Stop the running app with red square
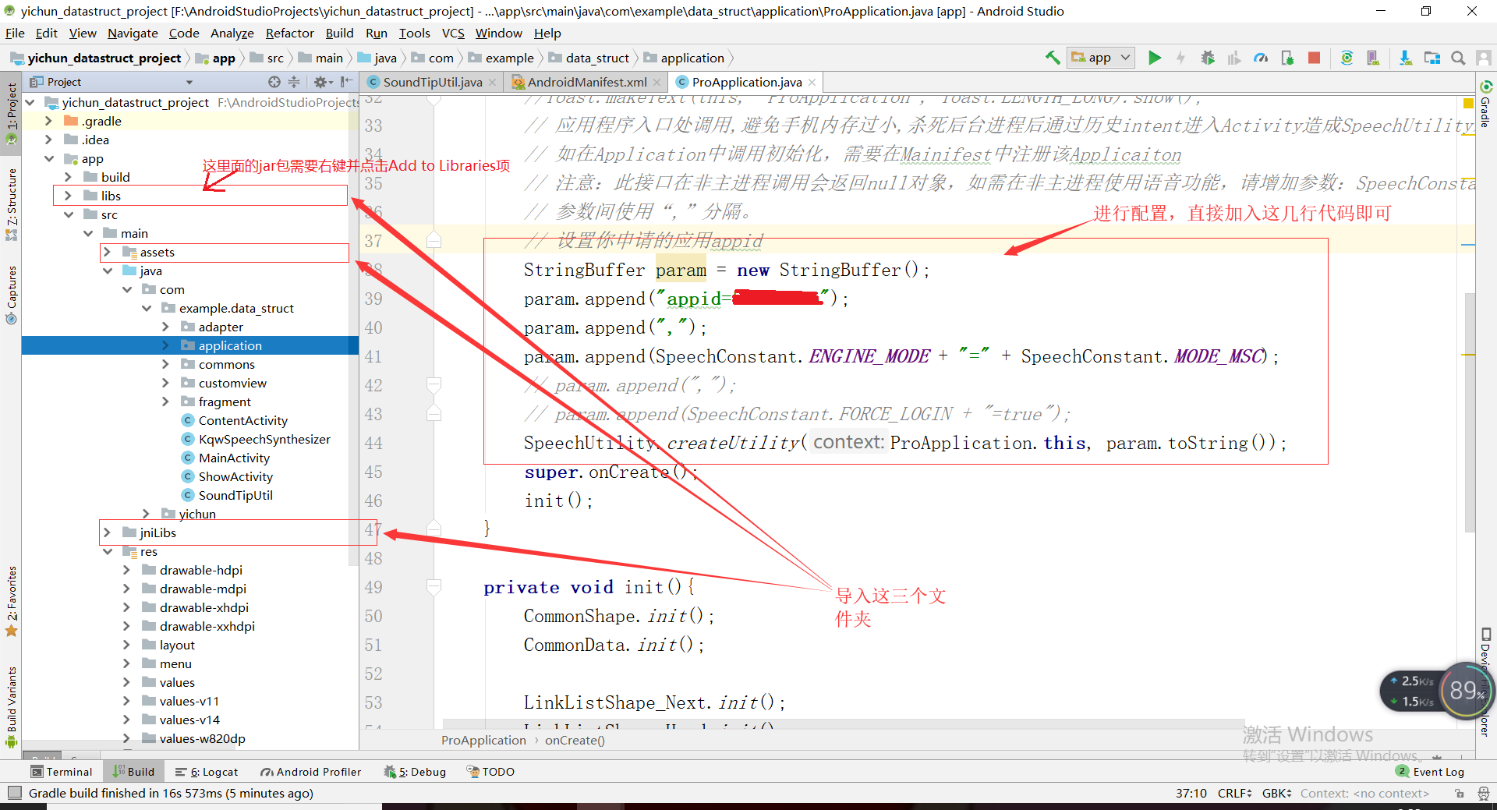 pos(1315,58)
